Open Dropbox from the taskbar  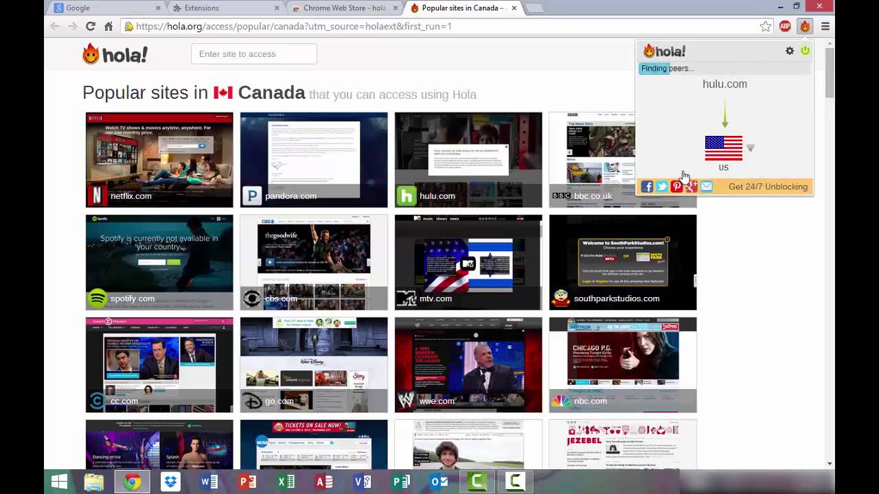click(170, 482)
